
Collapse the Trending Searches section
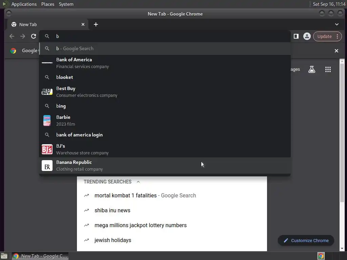138,182
